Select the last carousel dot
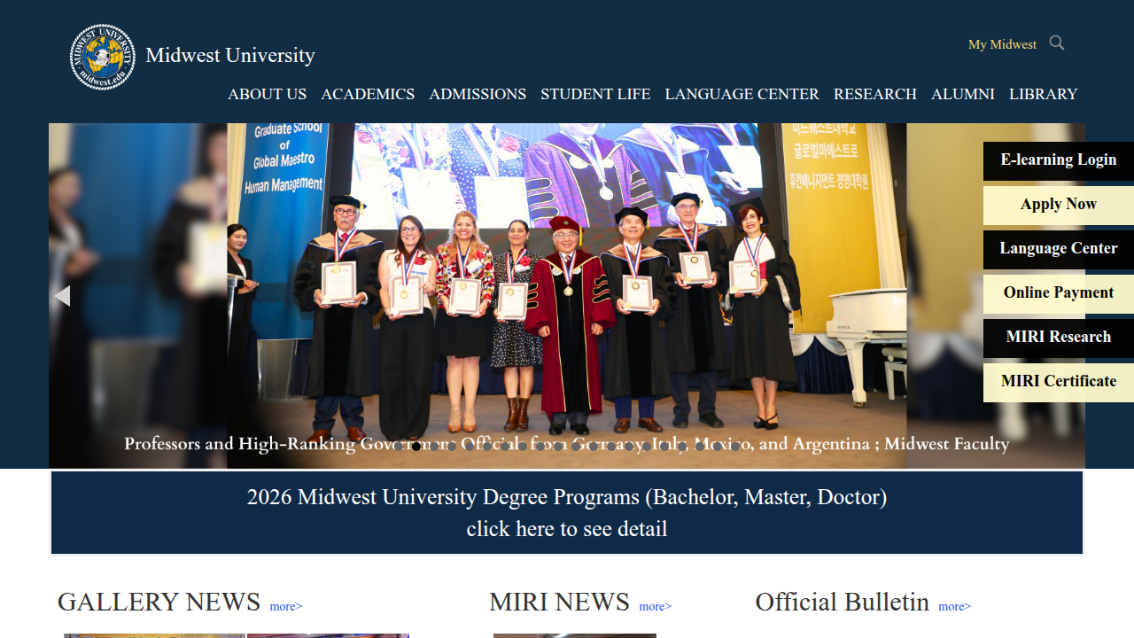The width and height of the screenshot is (1134, 638). pos(735,447)
